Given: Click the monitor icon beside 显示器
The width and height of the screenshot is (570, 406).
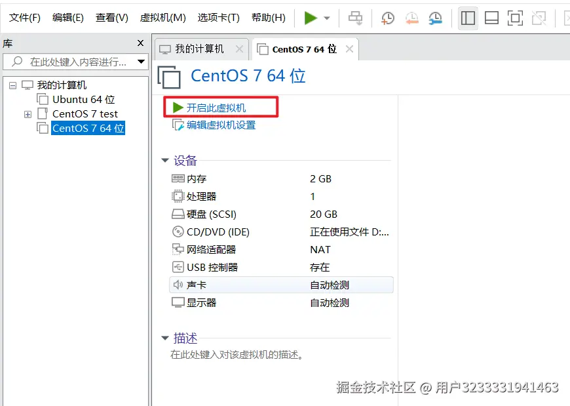Looking at the screenshot, I should tap(178, 302).
